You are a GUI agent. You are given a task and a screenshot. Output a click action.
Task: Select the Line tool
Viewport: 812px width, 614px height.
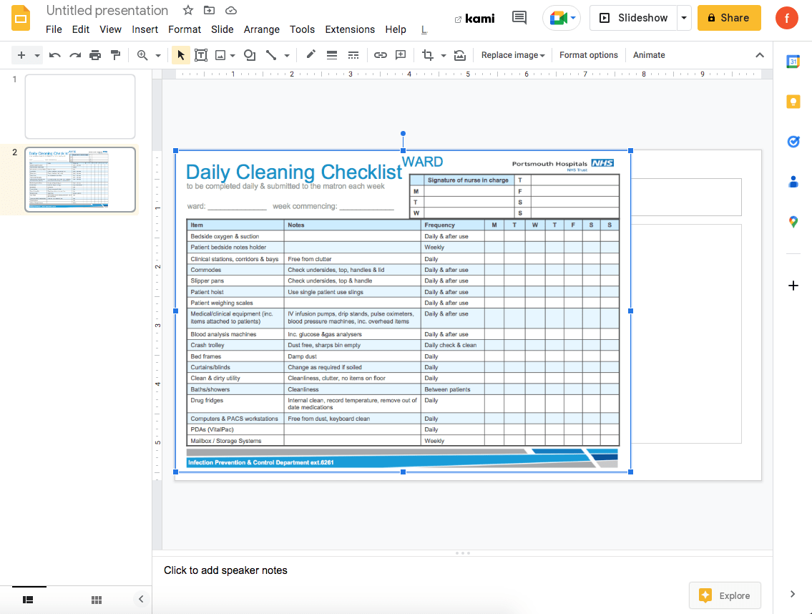coord(270,54)
